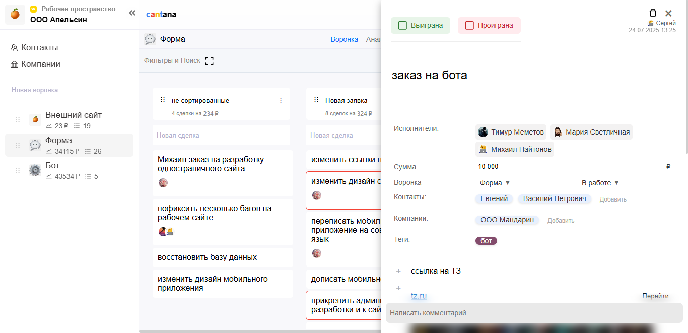Screen dimensions: 688x333
Task: Expand the ссылка на ТЗ field with the plus
Action: 398,271
